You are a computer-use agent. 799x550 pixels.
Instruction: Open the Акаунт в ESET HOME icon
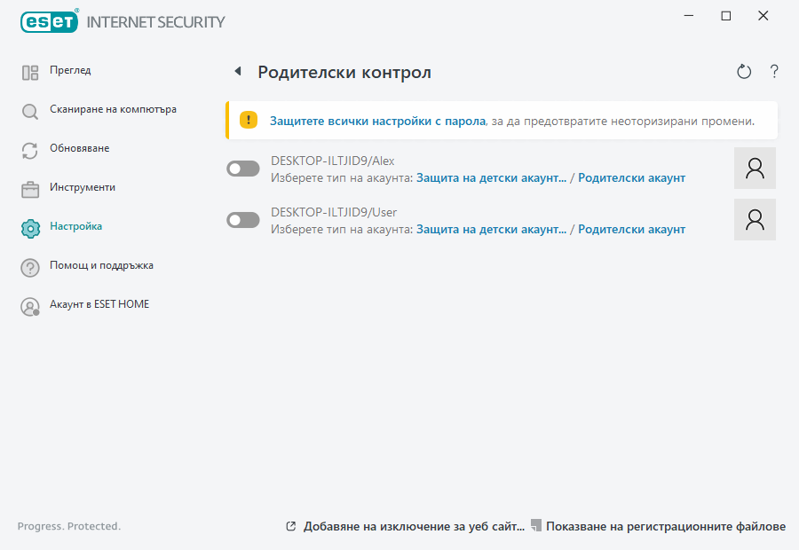[30, 304]
